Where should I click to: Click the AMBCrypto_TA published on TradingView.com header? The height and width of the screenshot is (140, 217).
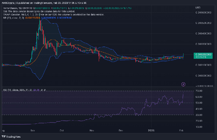(x=44, y=3)
